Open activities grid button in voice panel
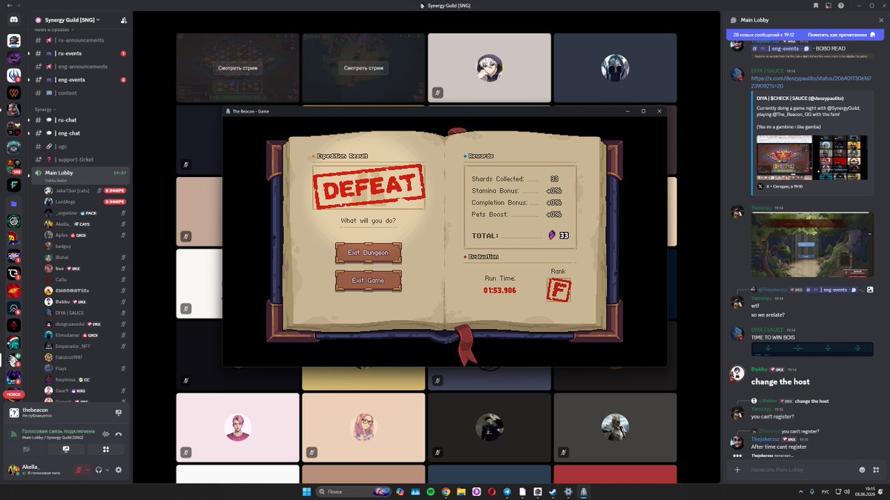The width and height of the screenshot is (890, 500). tap(105, 449)
